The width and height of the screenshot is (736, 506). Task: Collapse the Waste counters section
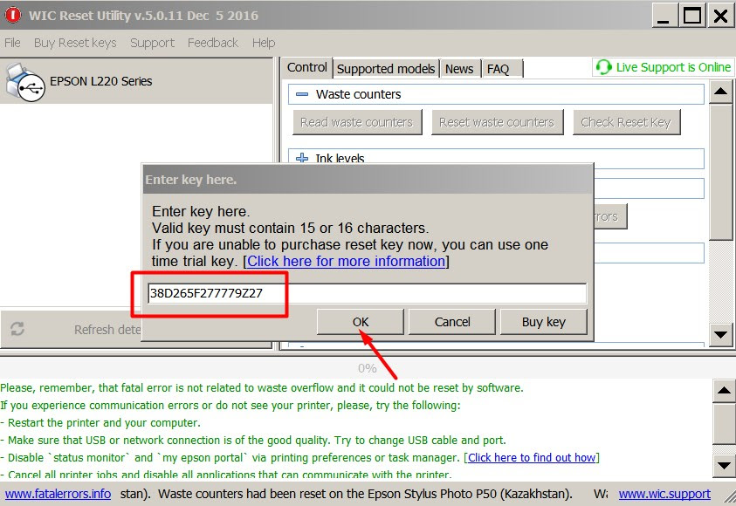coord(302,94)
